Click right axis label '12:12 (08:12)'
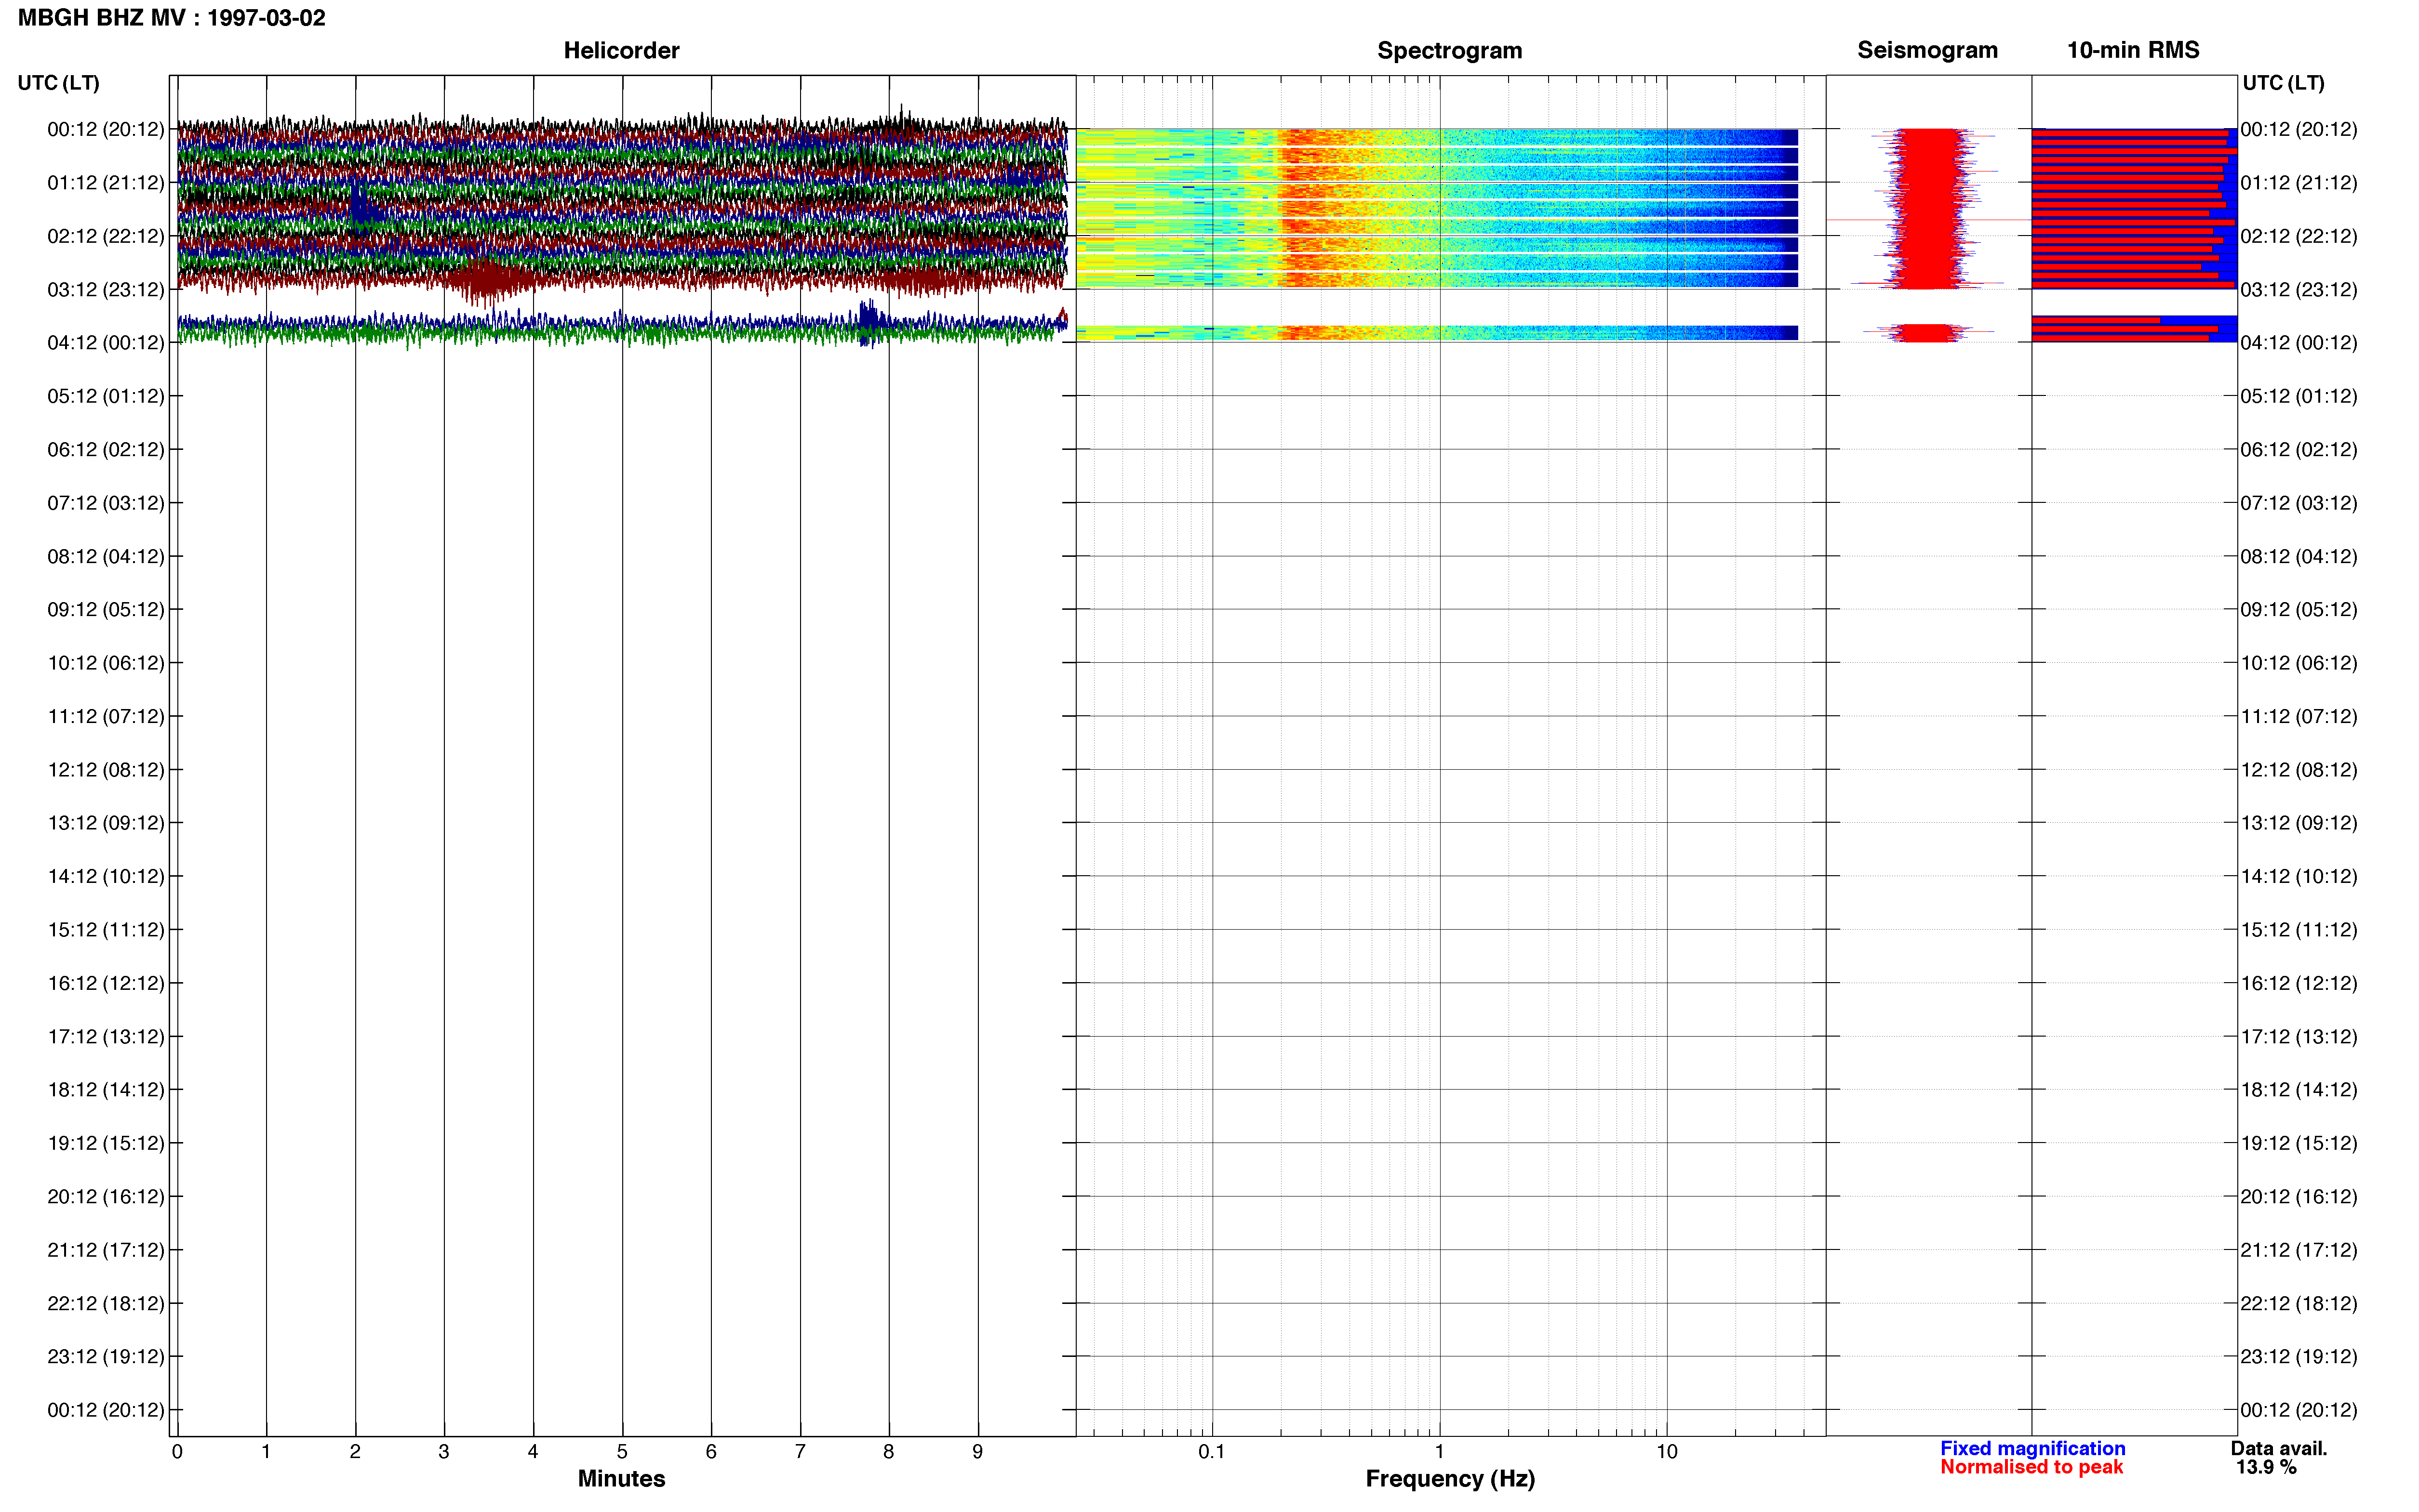2419x1512 pixels. (x=2299, y=770)
